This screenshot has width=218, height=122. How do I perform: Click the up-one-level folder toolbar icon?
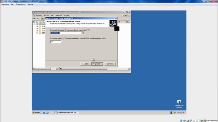pyautogui.click(x=42, y=19)
